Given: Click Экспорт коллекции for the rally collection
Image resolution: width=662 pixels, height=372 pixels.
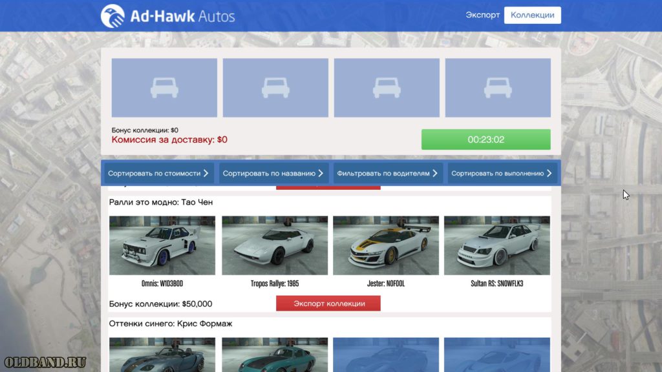Looking at the screenshot, I should tap(328, 304).
